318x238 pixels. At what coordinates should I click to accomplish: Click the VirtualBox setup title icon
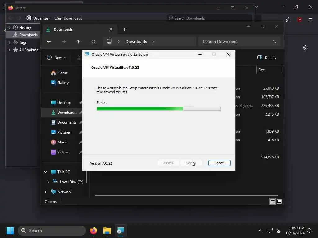(x=87, y=55)
